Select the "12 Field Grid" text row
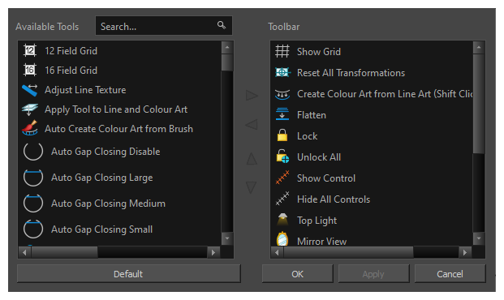Screen dimensions: 504x300 click(x=71, y=51)
